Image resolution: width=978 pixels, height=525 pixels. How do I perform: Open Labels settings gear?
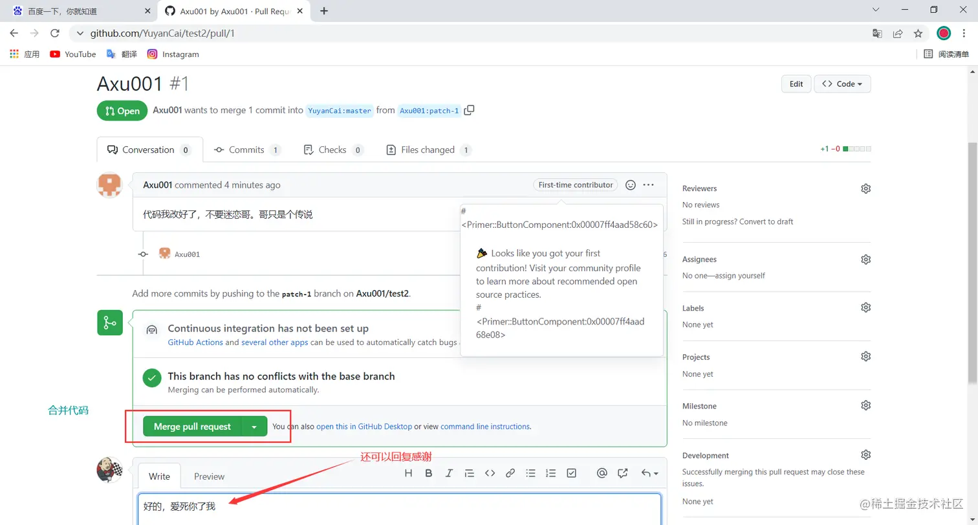pyautogui.click(x=865, y=307)
